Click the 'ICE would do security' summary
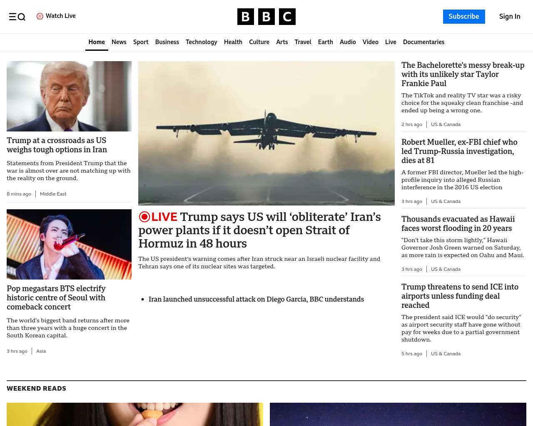Screen dimensions: 533x426 pyautogui.click(x=461, y=328)
